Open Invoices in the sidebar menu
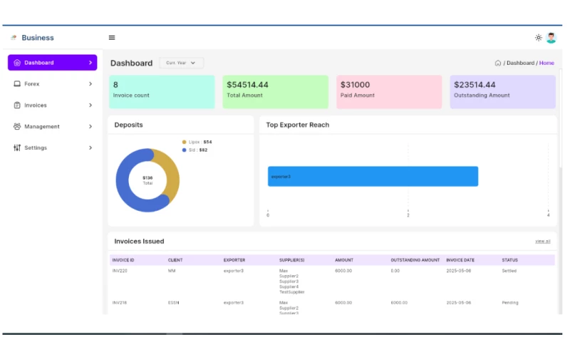 point(36,105)
